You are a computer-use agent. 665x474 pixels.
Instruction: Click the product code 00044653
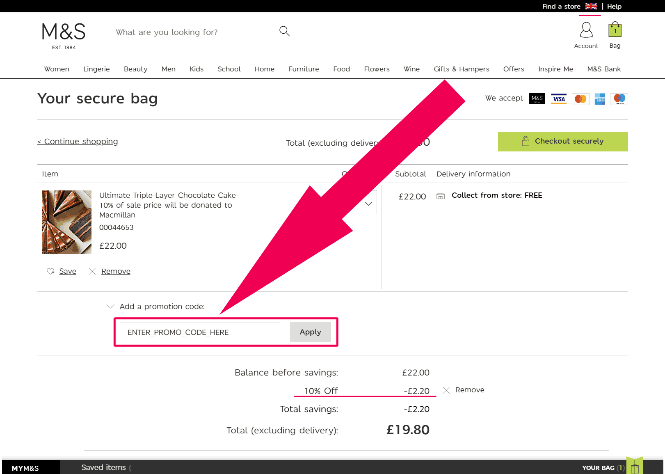coord(117,227)
